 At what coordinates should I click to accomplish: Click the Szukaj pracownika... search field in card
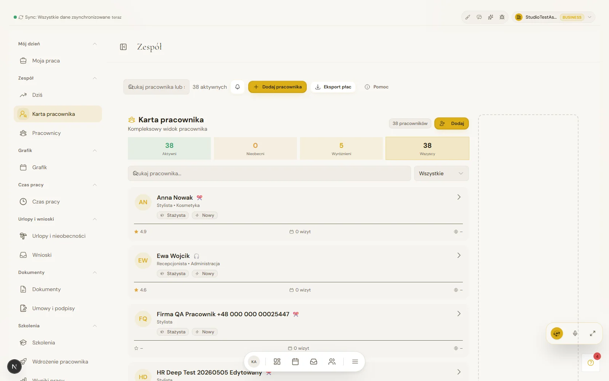(269, 173)
